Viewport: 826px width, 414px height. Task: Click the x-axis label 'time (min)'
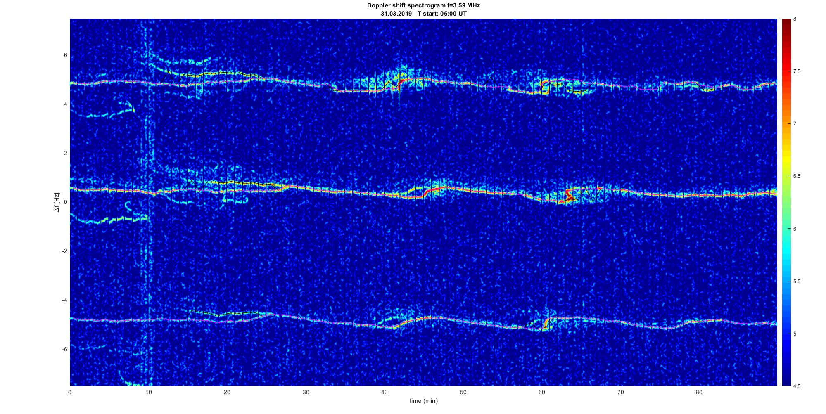pos(424,401)
